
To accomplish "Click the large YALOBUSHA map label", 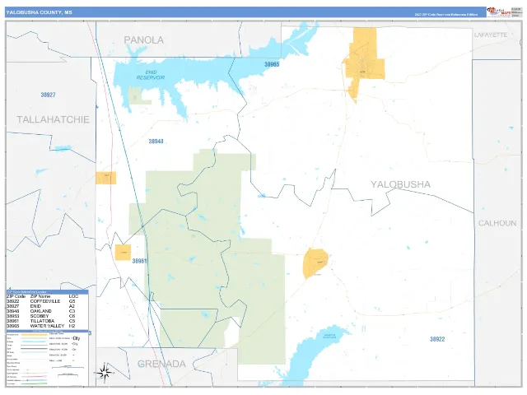I will tap(400, 184).
